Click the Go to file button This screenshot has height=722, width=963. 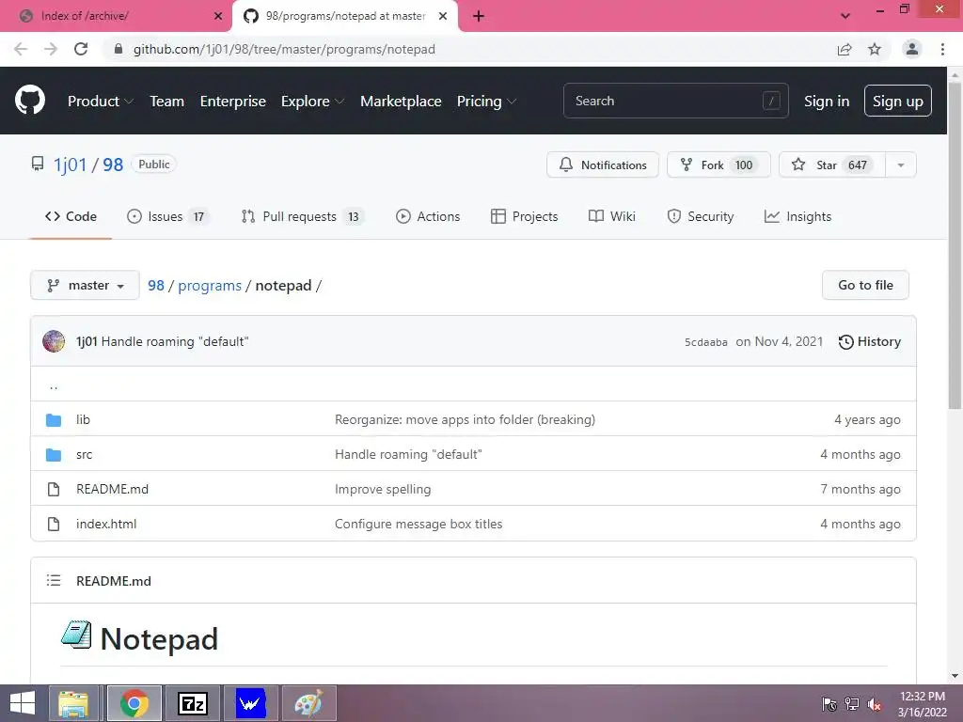(x=865, y=286)
